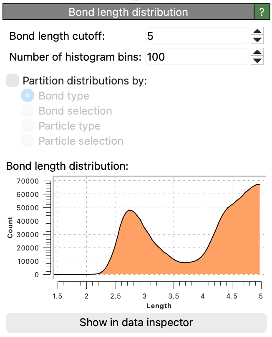Click the first histogram peak near 2.75
Viewport: 272px width, 337px height.
coord(130,210)
